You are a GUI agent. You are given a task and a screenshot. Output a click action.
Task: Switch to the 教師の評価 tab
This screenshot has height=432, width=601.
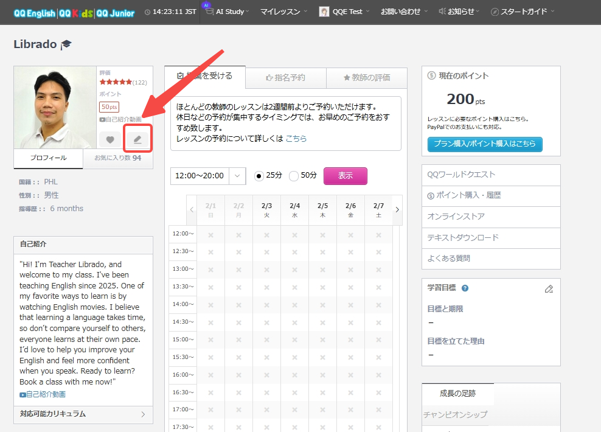click(366, 78)
